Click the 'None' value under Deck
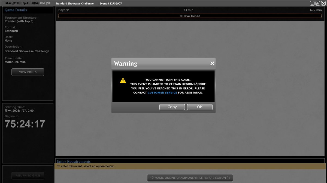The height and width of the screenshot is (183, 327). coord(8,40)
